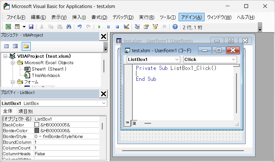Open the デバッグ(D) menu

click(x=123, y=17)
